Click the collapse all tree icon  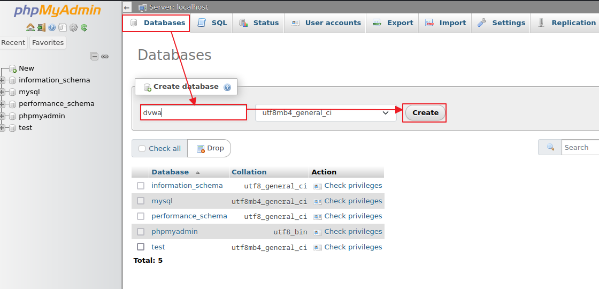pos(94,57)
